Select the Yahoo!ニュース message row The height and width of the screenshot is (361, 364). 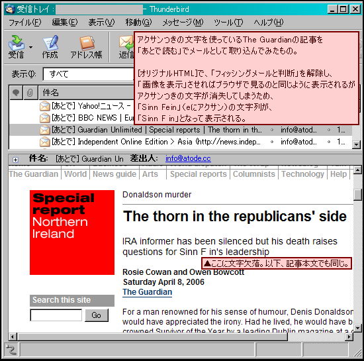[71, 106]
